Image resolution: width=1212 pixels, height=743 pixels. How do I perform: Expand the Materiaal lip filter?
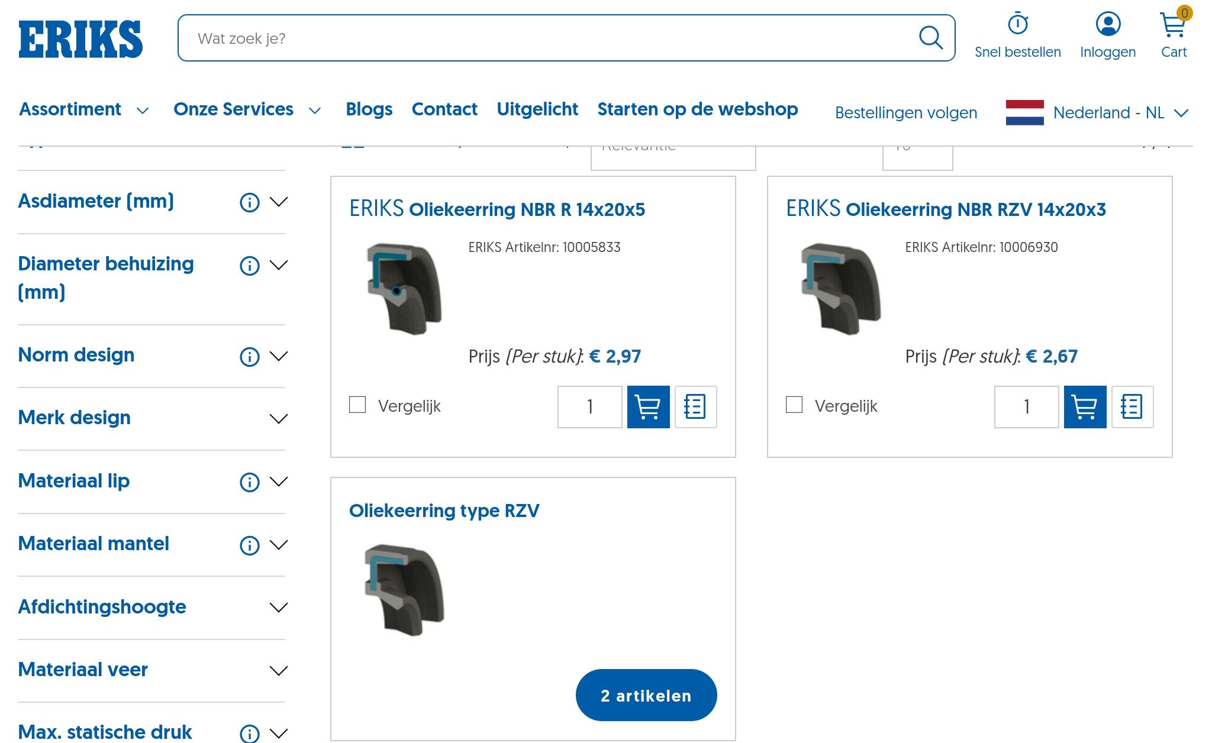278,482
